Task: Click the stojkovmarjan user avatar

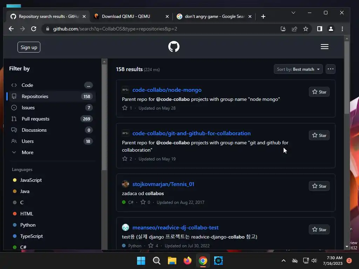Action: pyautogui.click(x=126, y=184)
